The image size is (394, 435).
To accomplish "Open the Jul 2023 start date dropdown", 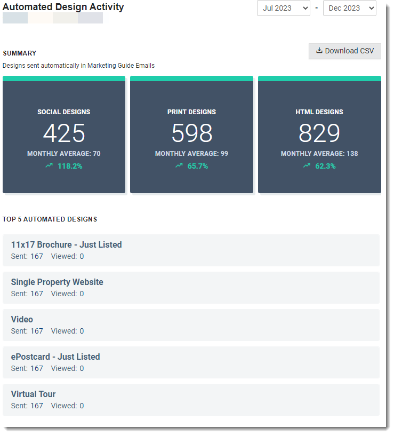I will [283, 8].
